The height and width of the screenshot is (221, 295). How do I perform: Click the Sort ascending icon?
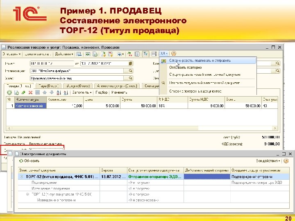59,92
